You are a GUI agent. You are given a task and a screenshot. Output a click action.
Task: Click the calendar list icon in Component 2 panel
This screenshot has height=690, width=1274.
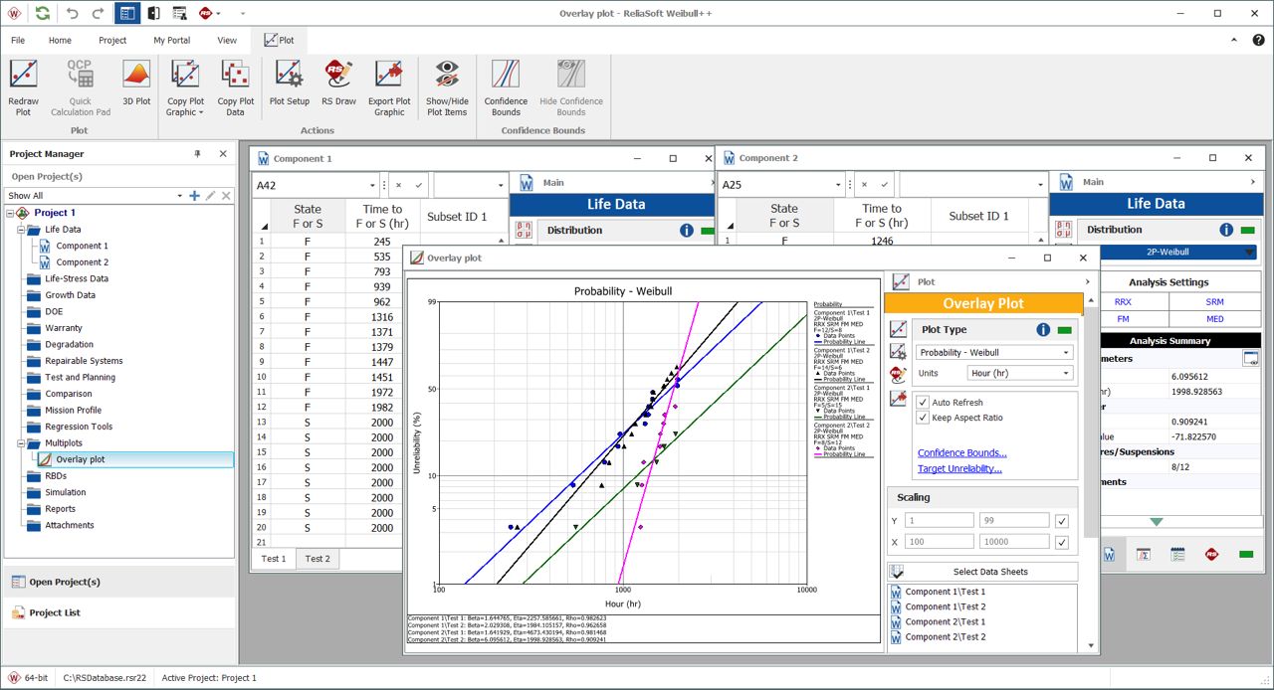tap(1177, 554)
